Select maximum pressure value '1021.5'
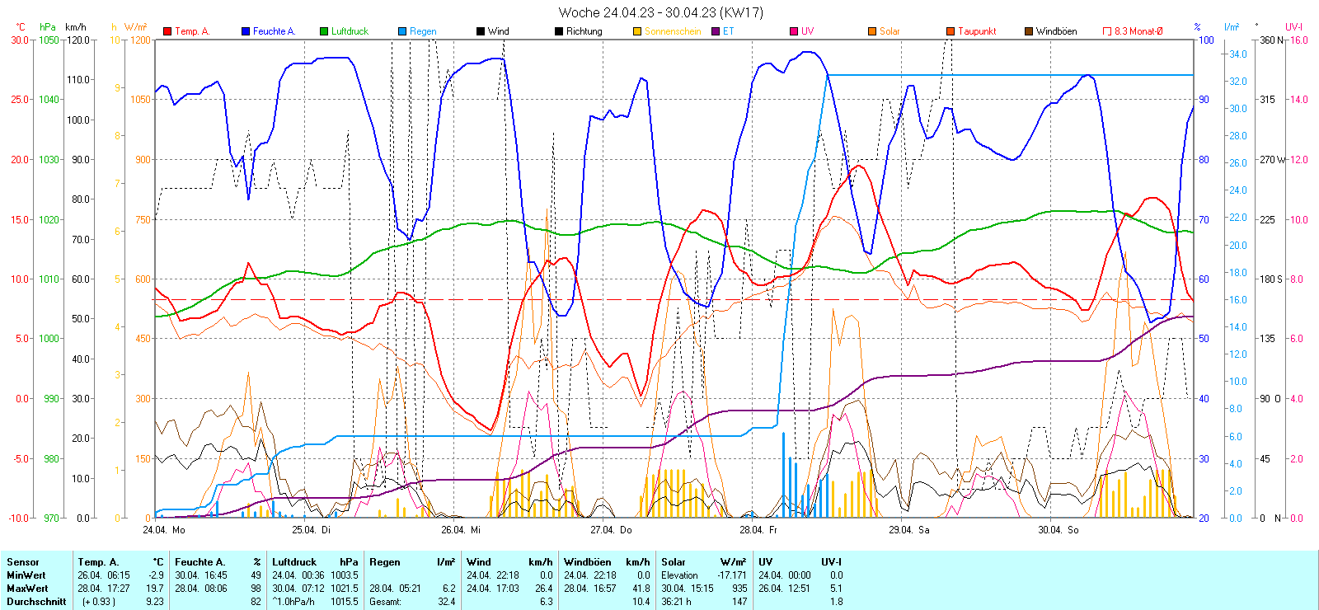This screenshot has width=1319, height=610. 345,589
